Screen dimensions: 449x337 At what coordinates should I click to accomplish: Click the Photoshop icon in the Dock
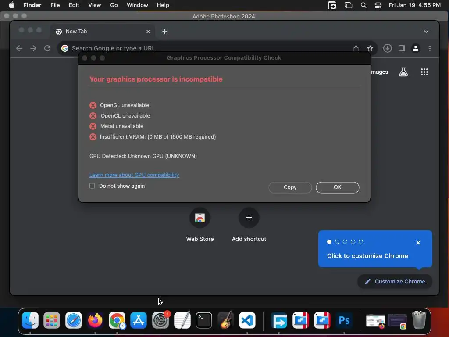(x=344, y=320)
